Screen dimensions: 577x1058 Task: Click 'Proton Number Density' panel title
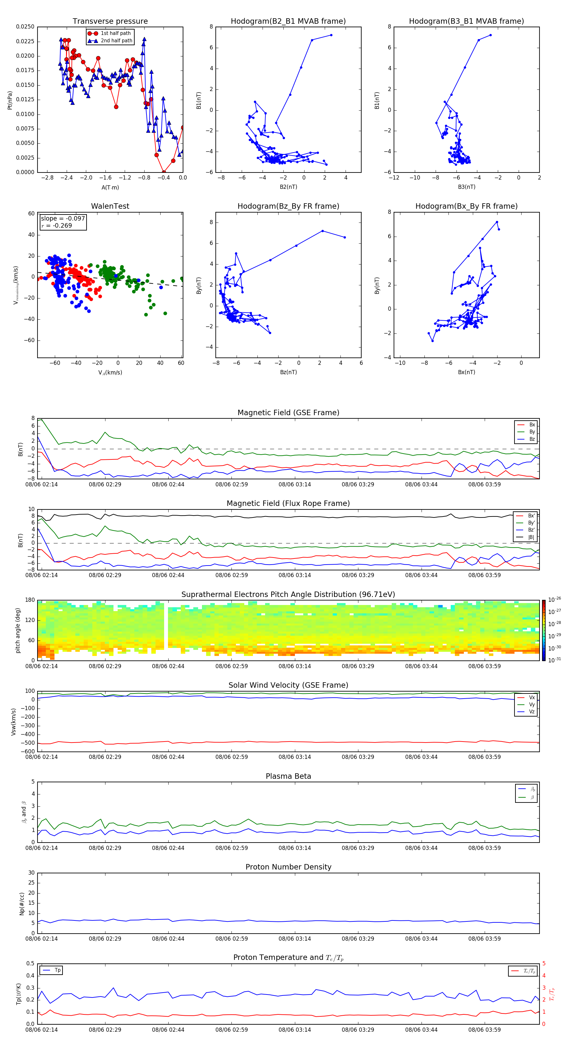[288, 867]
